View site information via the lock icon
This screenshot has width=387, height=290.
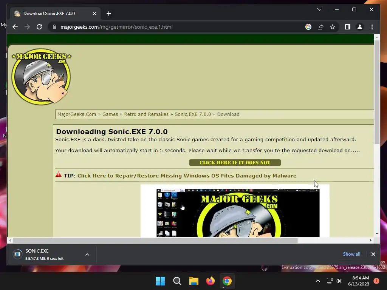(54, 27)
